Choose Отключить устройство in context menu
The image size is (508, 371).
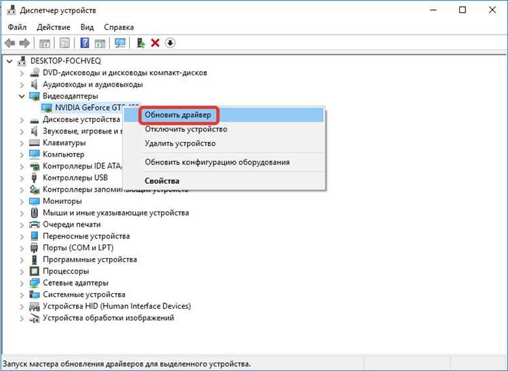coord(224,129)
